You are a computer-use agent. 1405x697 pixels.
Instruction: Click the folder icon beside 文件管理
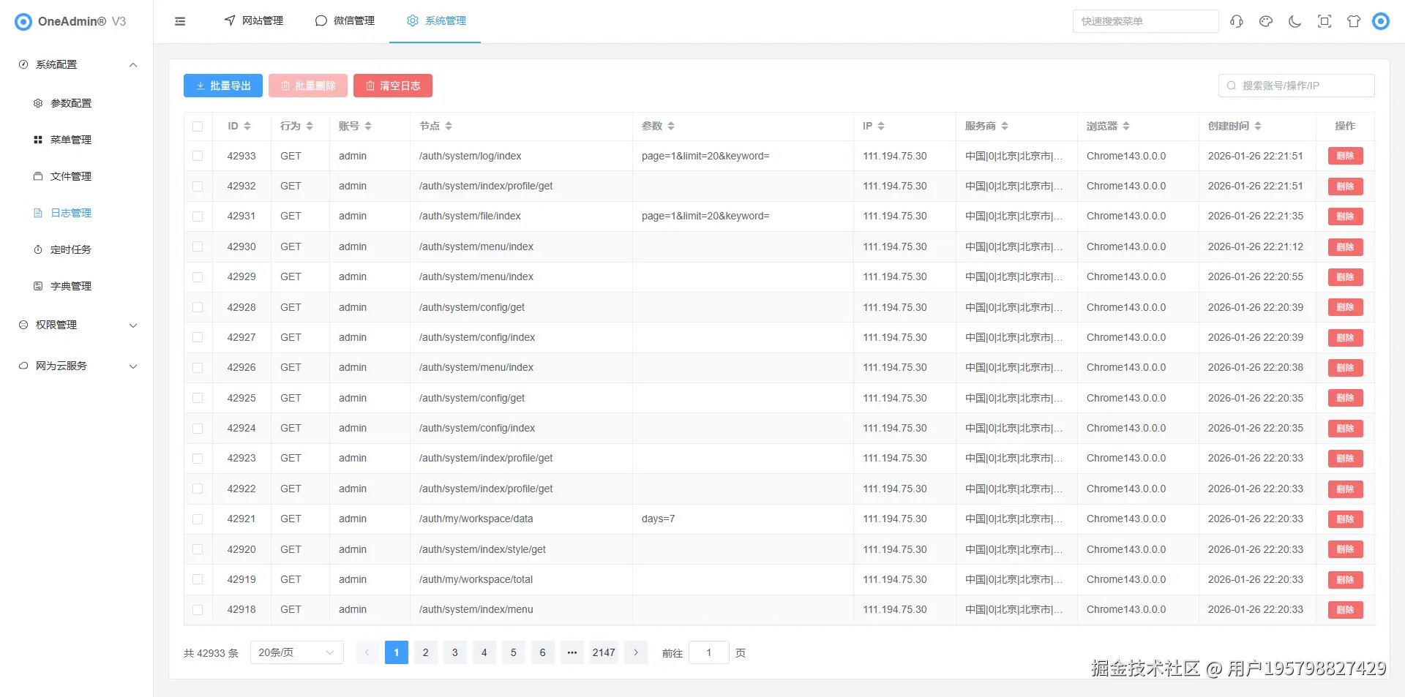pyautogui.click(x=38, y=176)
